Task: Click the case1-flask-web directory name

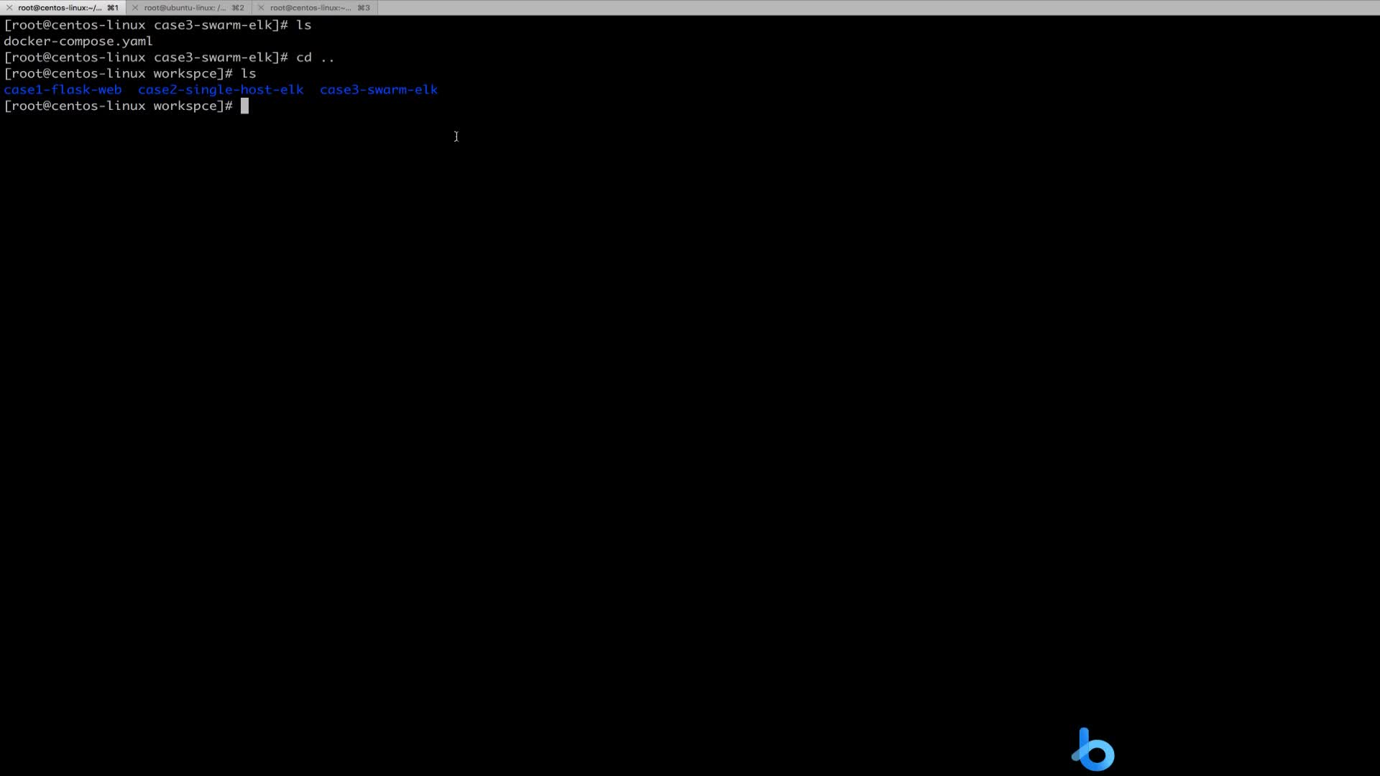Action: [x=63, y=90]
